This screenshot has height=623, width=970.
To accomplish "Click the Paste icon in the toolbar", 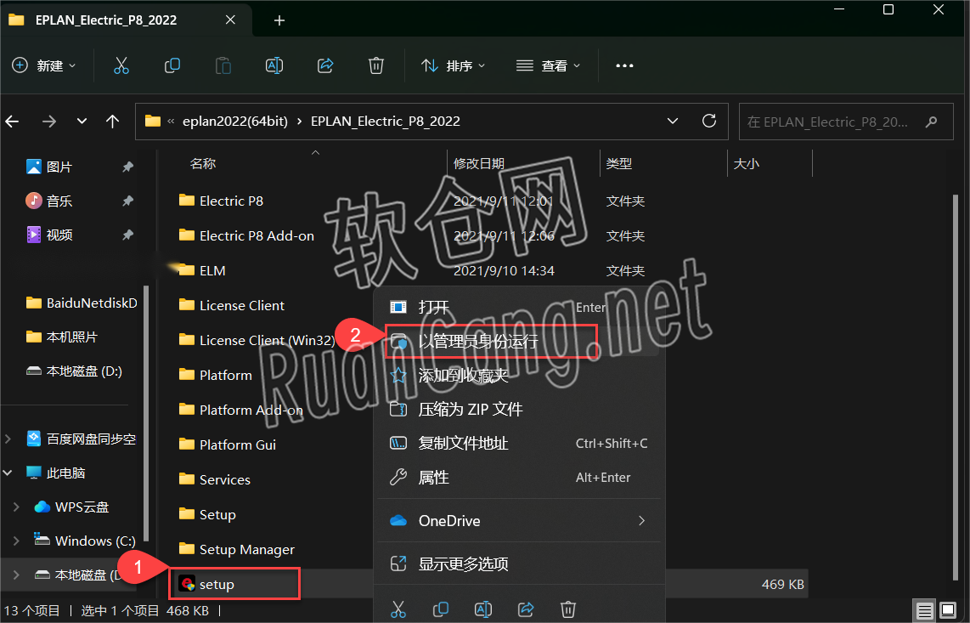I will pyautogui.click(x=223, y=65).
